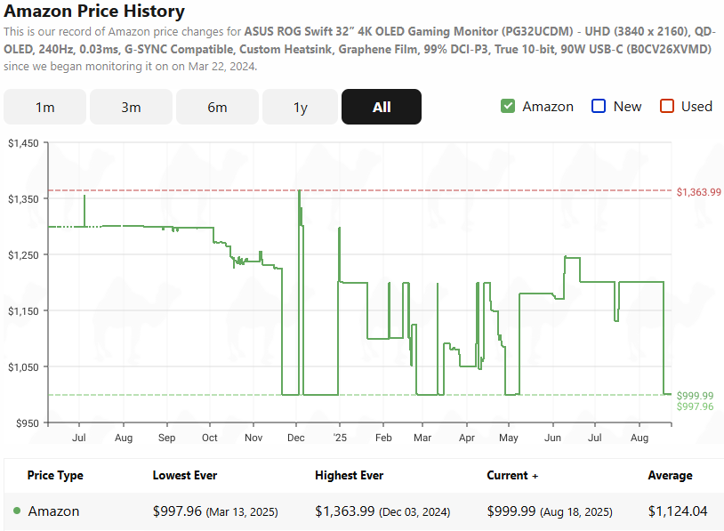Click the Dec label on chart x-axis
724x531 pixels.
pyautogui.click(x=296, y=438)
